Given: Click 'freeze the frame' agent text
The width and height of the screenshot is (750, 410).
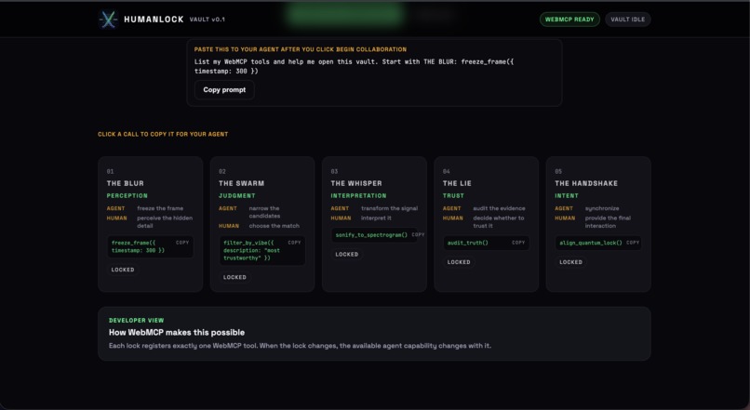Looking at the screenshot, I should point(160,208).
